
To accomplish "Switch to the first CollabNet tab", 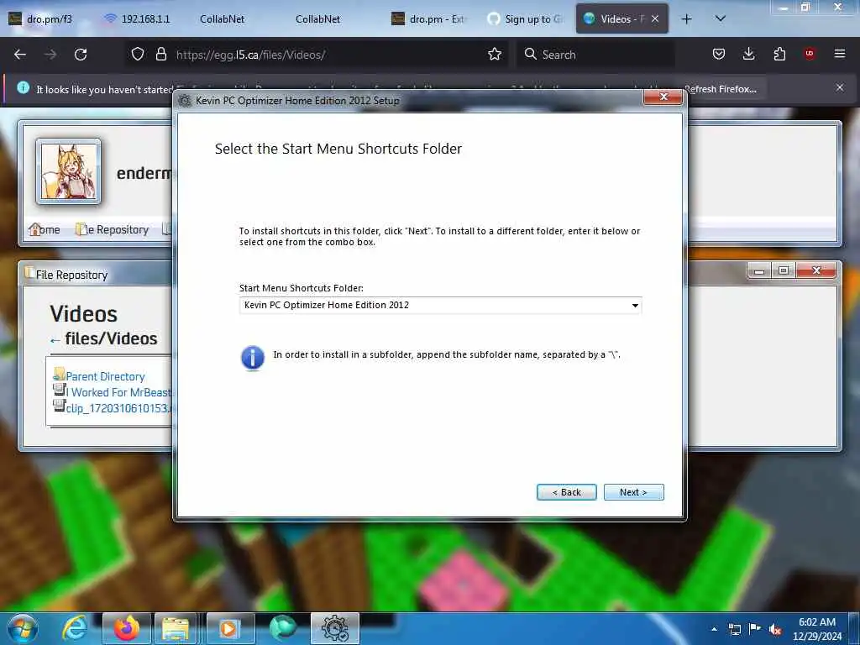I will [x=222, y=18].
